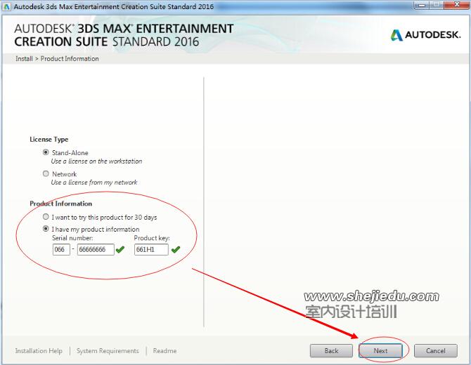Select the Stand-Alone license type

pyautogui.click(x=46, y=152)
